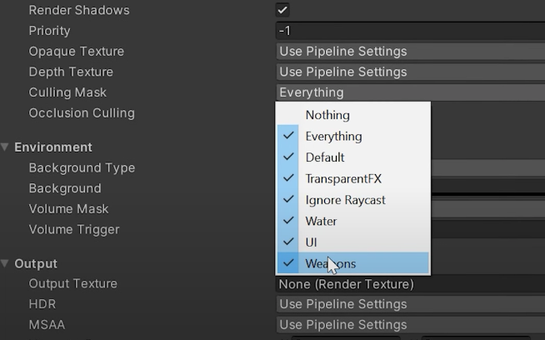Screen dimensions: 545x340
Task: Uncheck the Weapons layer option
Action: (331, 263)
